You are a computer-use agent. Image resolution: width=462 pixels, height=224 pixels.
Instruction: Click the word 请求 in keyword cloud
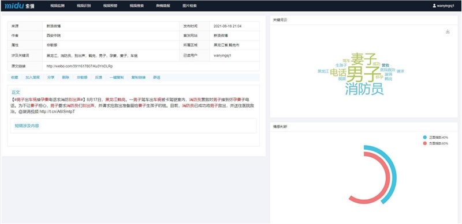point(400,71)
